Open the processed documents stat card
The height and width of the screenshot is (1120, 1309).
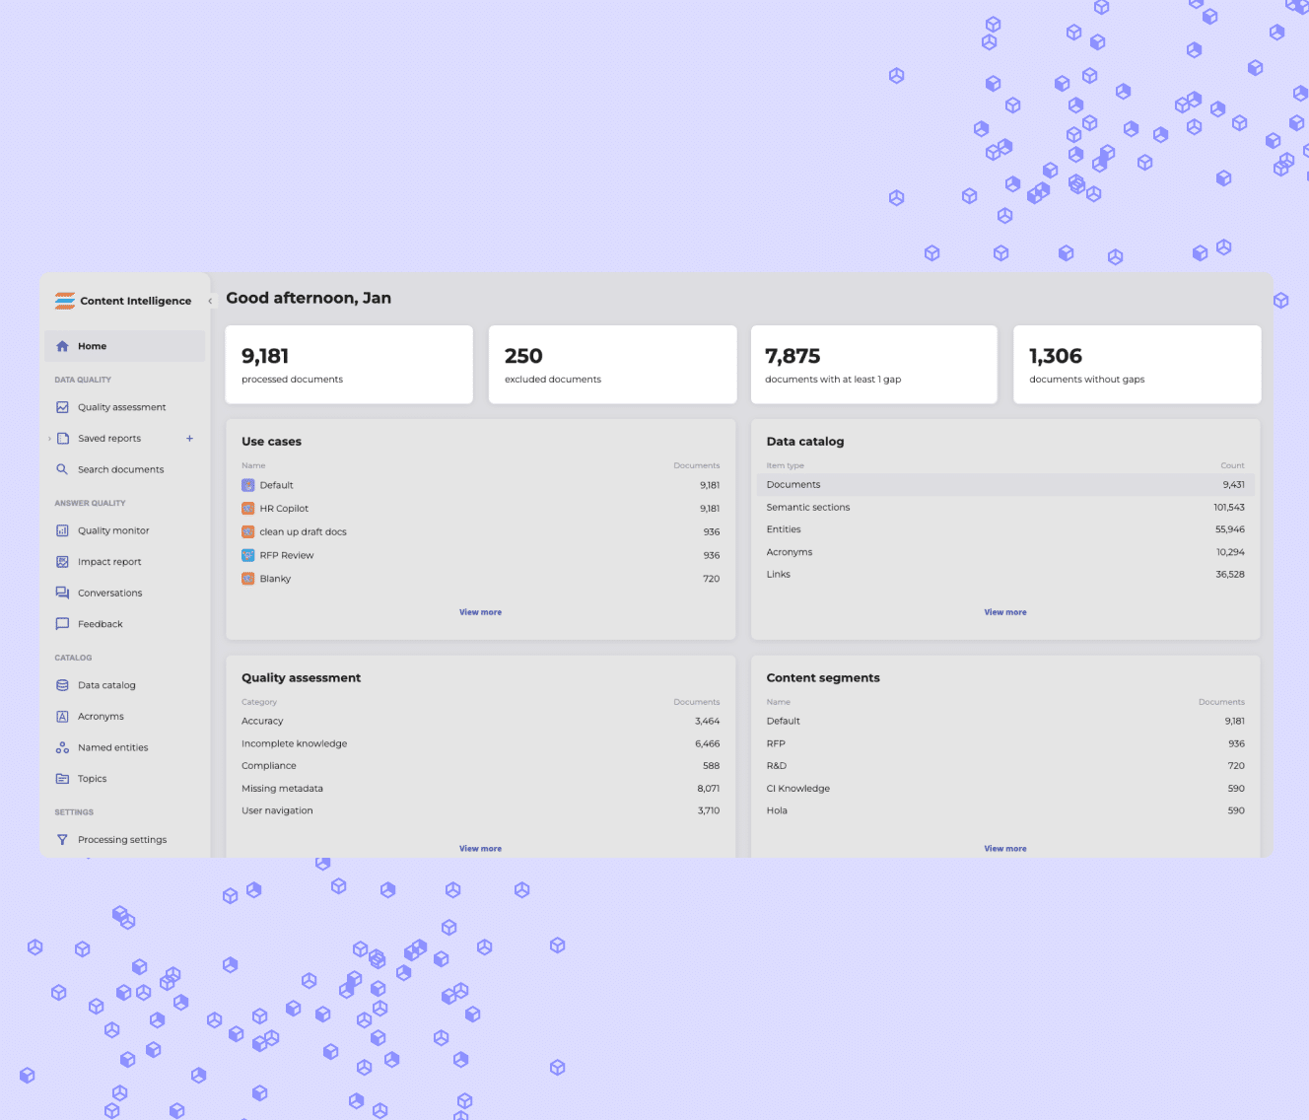(x=349, y=365)
